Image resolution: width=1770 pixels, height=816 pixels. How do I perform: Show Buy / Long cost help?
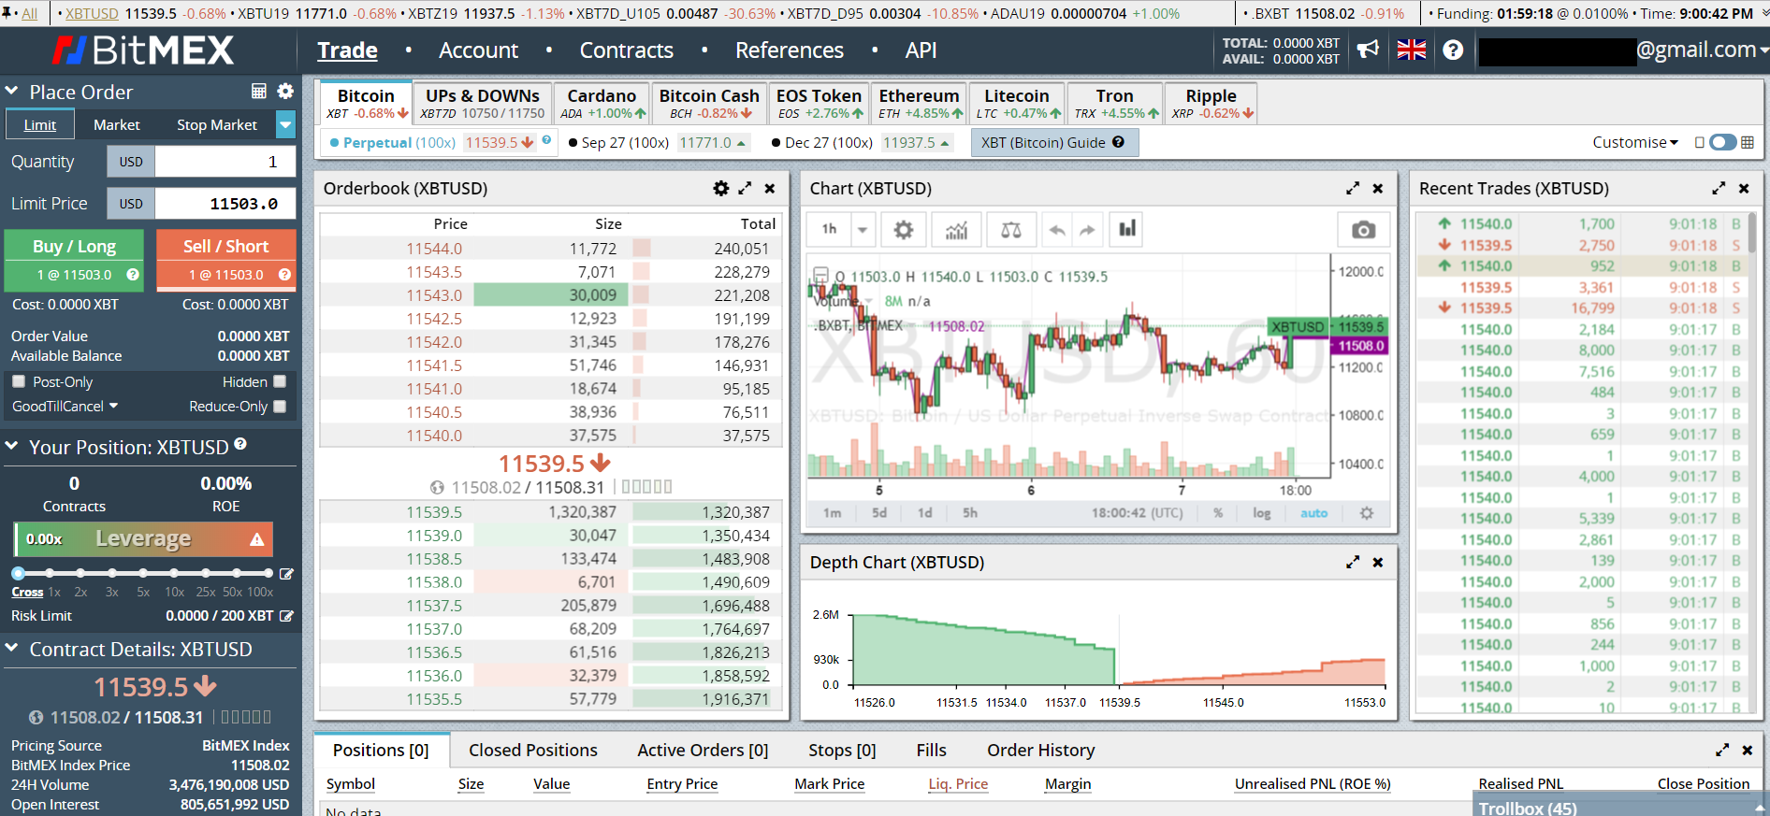[133, 275]
